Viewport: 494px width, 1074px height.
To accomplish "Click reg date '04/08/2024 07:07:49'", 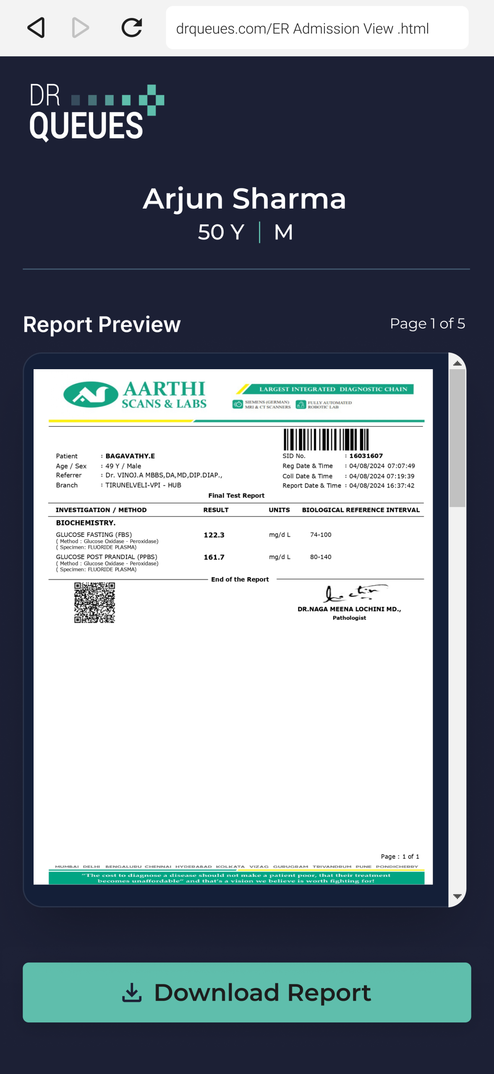I will tap(382, 466).
